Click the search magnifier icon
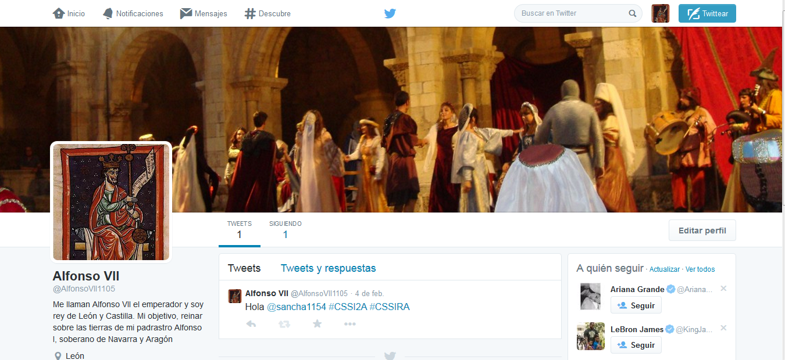This screenshot has height=360, width=785. (x=633, y=13)
